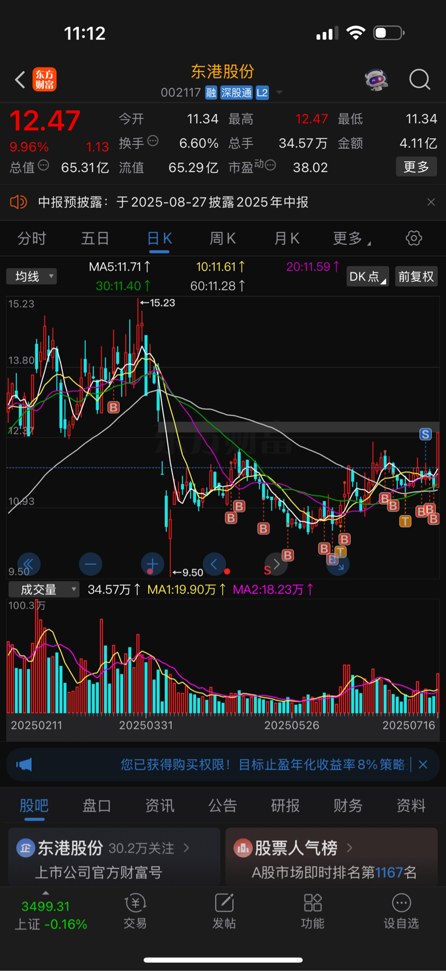
Task: Move chart right with chevron button
Action: tap(276, 564)
